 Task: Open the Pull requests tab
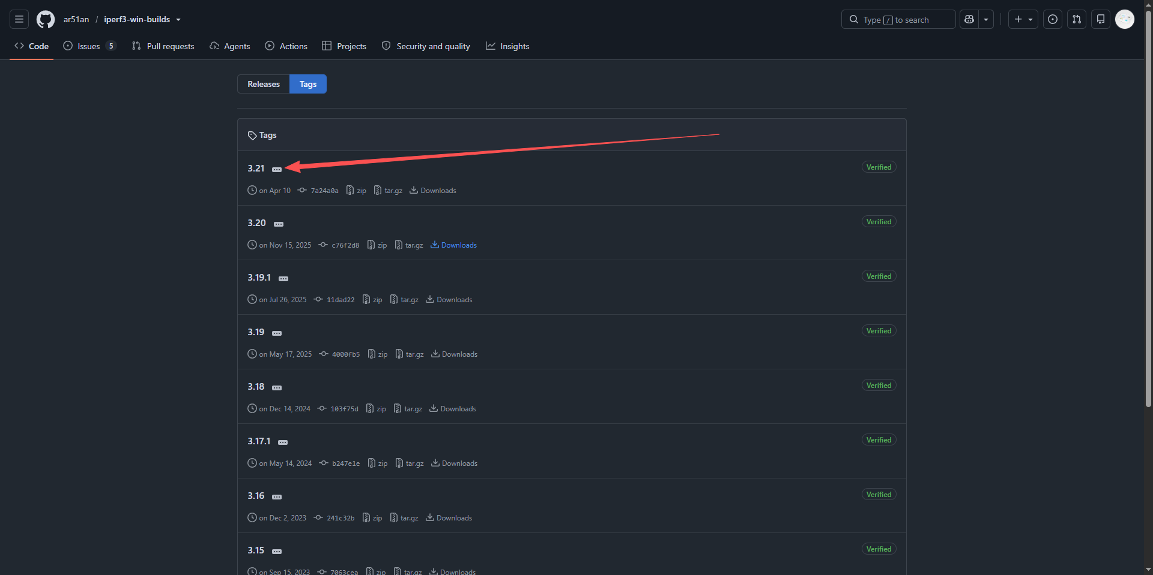163,46
